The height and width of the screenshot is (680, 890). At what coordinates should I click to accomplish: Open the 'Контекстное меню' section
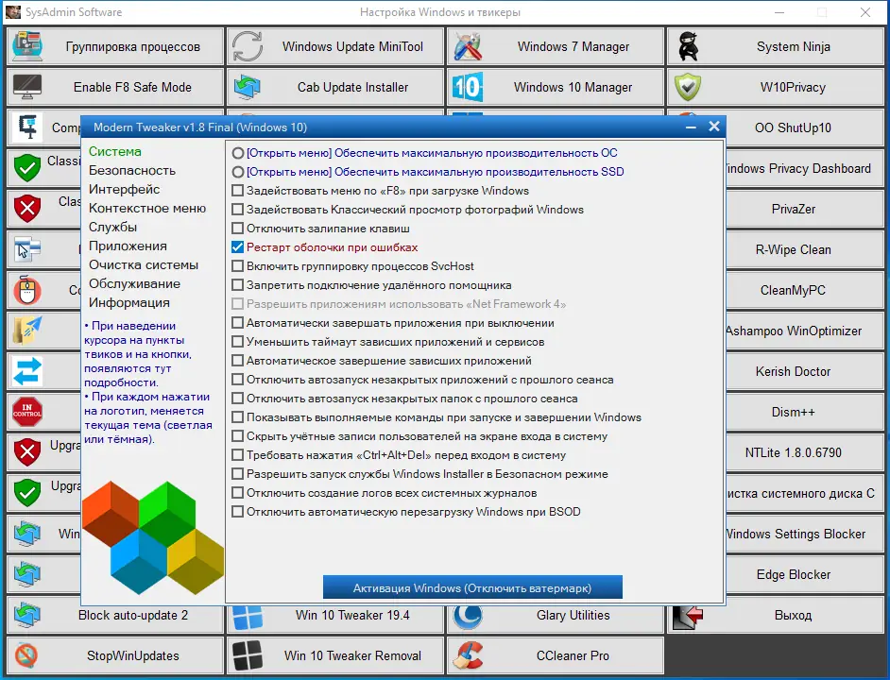pyautogui.click(x=147, y=208)
